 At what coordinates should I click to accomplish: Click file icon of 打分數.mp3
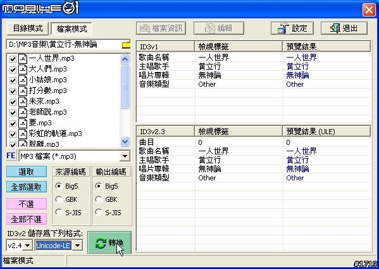pyautogui.click(x=23, y=91)
